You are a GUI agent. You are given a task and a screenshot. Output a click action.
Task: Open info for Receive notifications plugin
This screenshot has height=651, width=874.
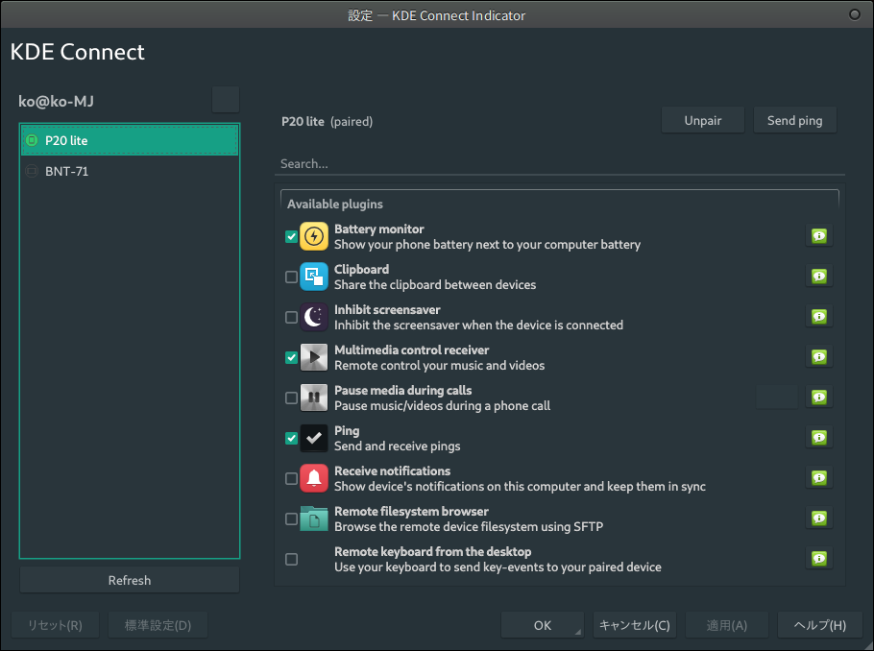(x=819, y=477)
